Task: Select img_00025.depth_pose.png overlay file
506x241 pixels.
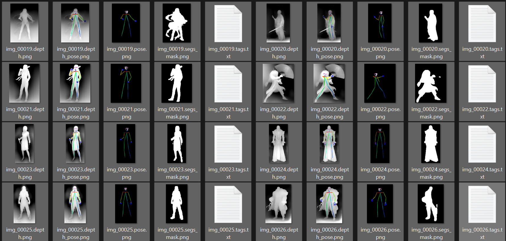Action: click(x=75, y=204)
